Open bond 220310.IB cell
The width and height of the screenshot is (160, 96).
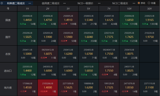(x=109, y=71)
